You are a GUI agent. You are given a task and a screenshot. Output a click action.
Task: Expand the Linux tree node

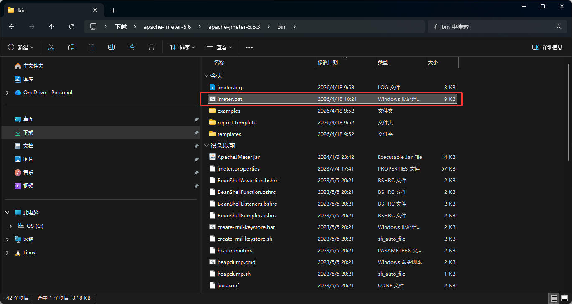point(7,253)
